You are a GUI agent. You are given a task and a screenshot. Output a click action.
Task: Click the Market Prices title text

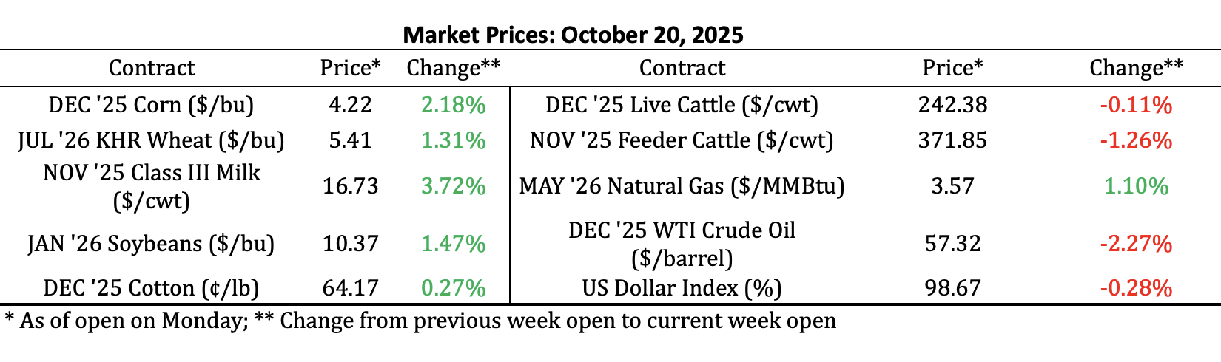(x=573, y=34)
